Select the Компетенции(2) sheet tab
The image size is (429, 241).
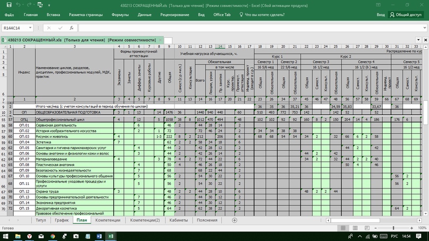pos(145,220)
